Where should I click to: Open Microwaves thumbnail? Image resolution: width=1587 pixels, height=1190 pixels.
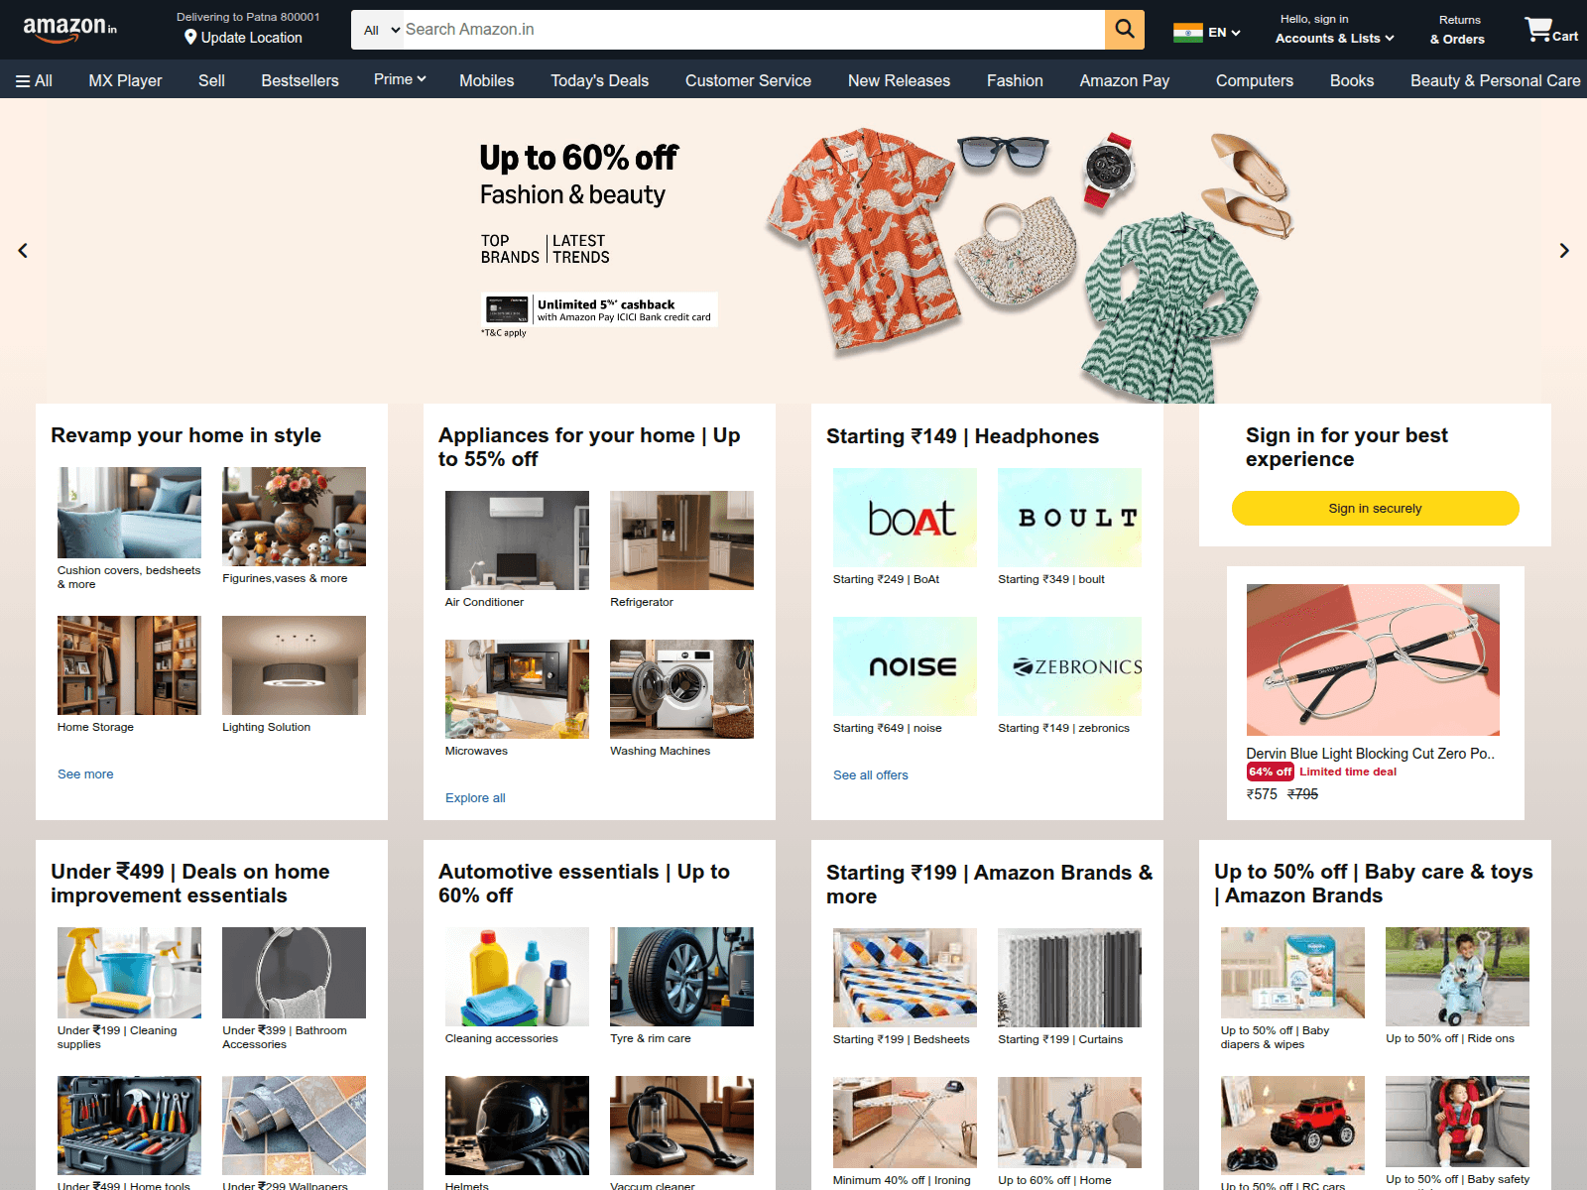(517, 689)
